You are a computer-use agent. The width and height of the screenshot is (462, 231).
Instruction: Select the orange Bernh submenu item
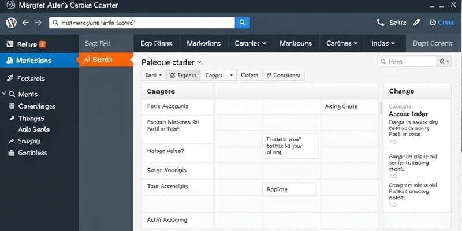[106, 59]
